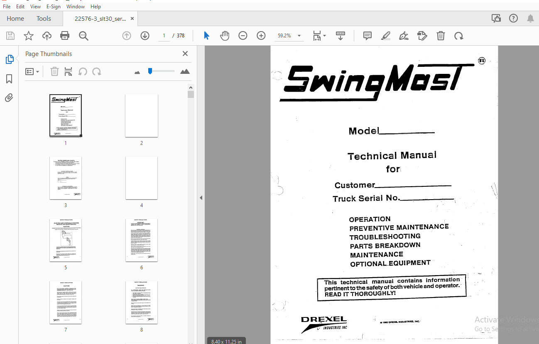The height and width of the screenshot is (344, 539).
Task: Select page 7 thumbnail
Action: (66, 302)
